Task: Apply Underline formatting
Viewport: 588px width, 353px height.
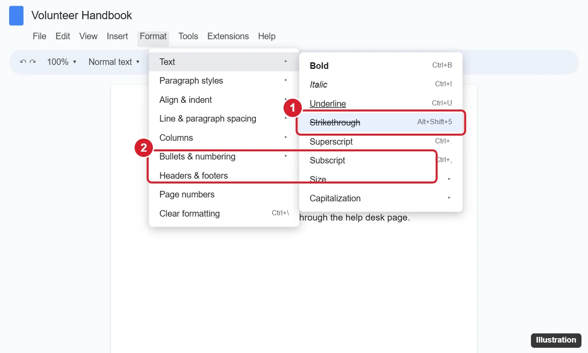Action: pos(381,104)
